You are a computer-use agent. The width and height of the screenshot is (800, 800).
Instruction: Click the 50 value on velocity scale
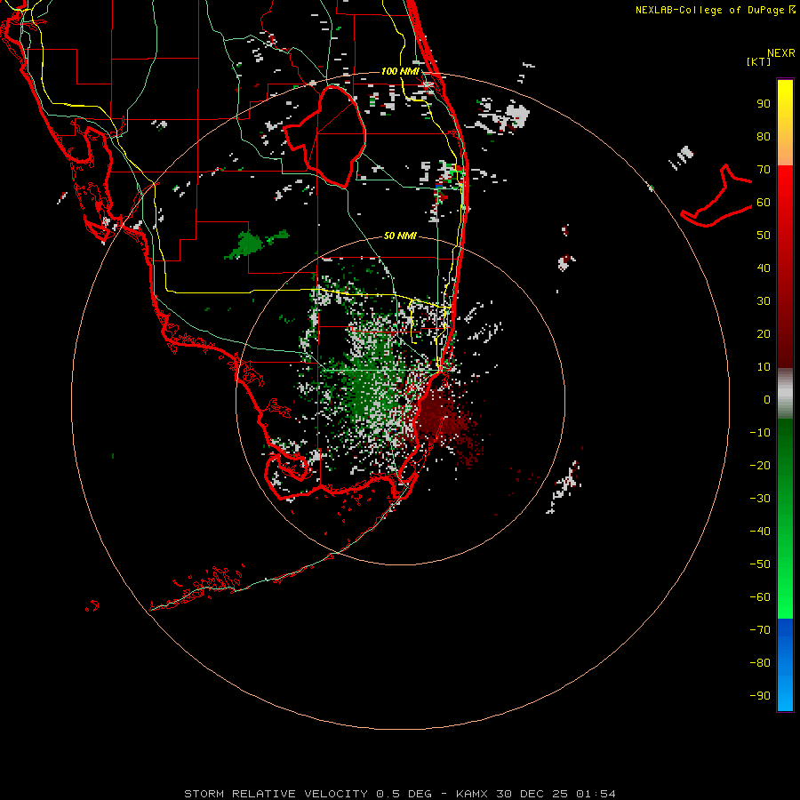tap(764, 236)
